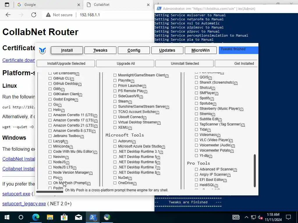Click the Cortana search circle icon
Screen dimensions: 298x223
point(21,217)
